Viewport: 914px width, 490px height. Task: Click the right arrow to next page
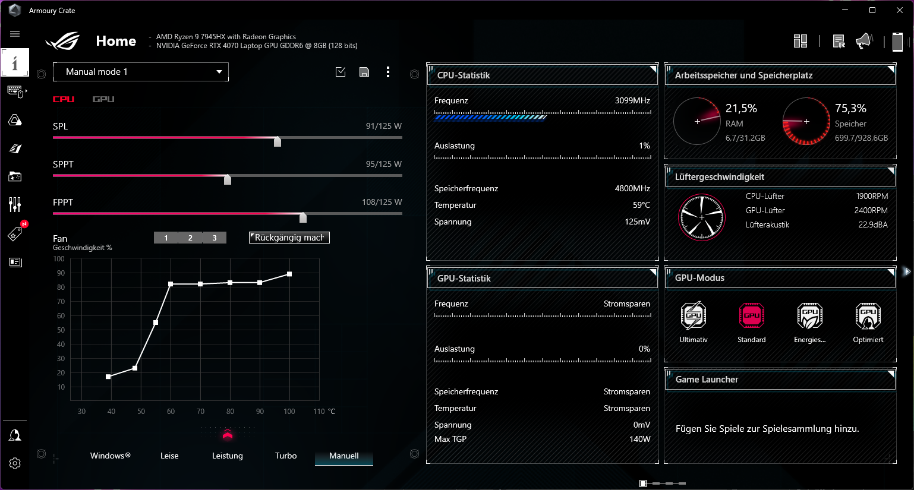point(907,271)
